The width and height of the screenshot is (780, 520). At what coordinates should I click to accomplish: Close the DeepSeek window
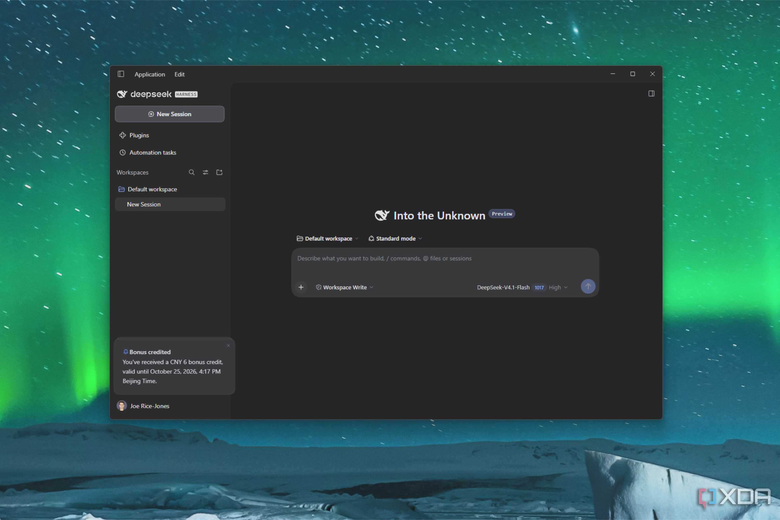(653, 74)
